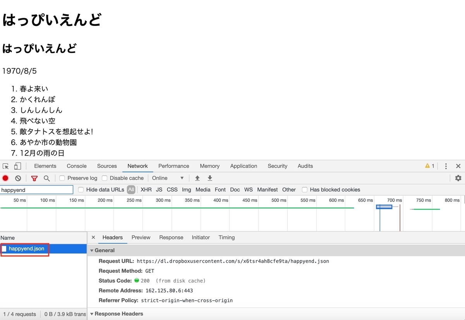This screenshot has width=465, height=320.
Task: Filter requests by WS
Action: click(x=248, y=190)
